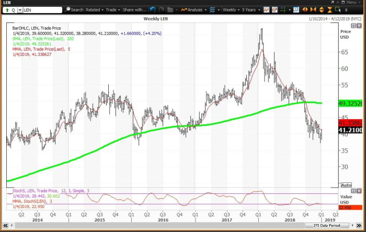Click the blue wave chart-type icon
Viewport: 366px width, 232px height.
point(212,9)
